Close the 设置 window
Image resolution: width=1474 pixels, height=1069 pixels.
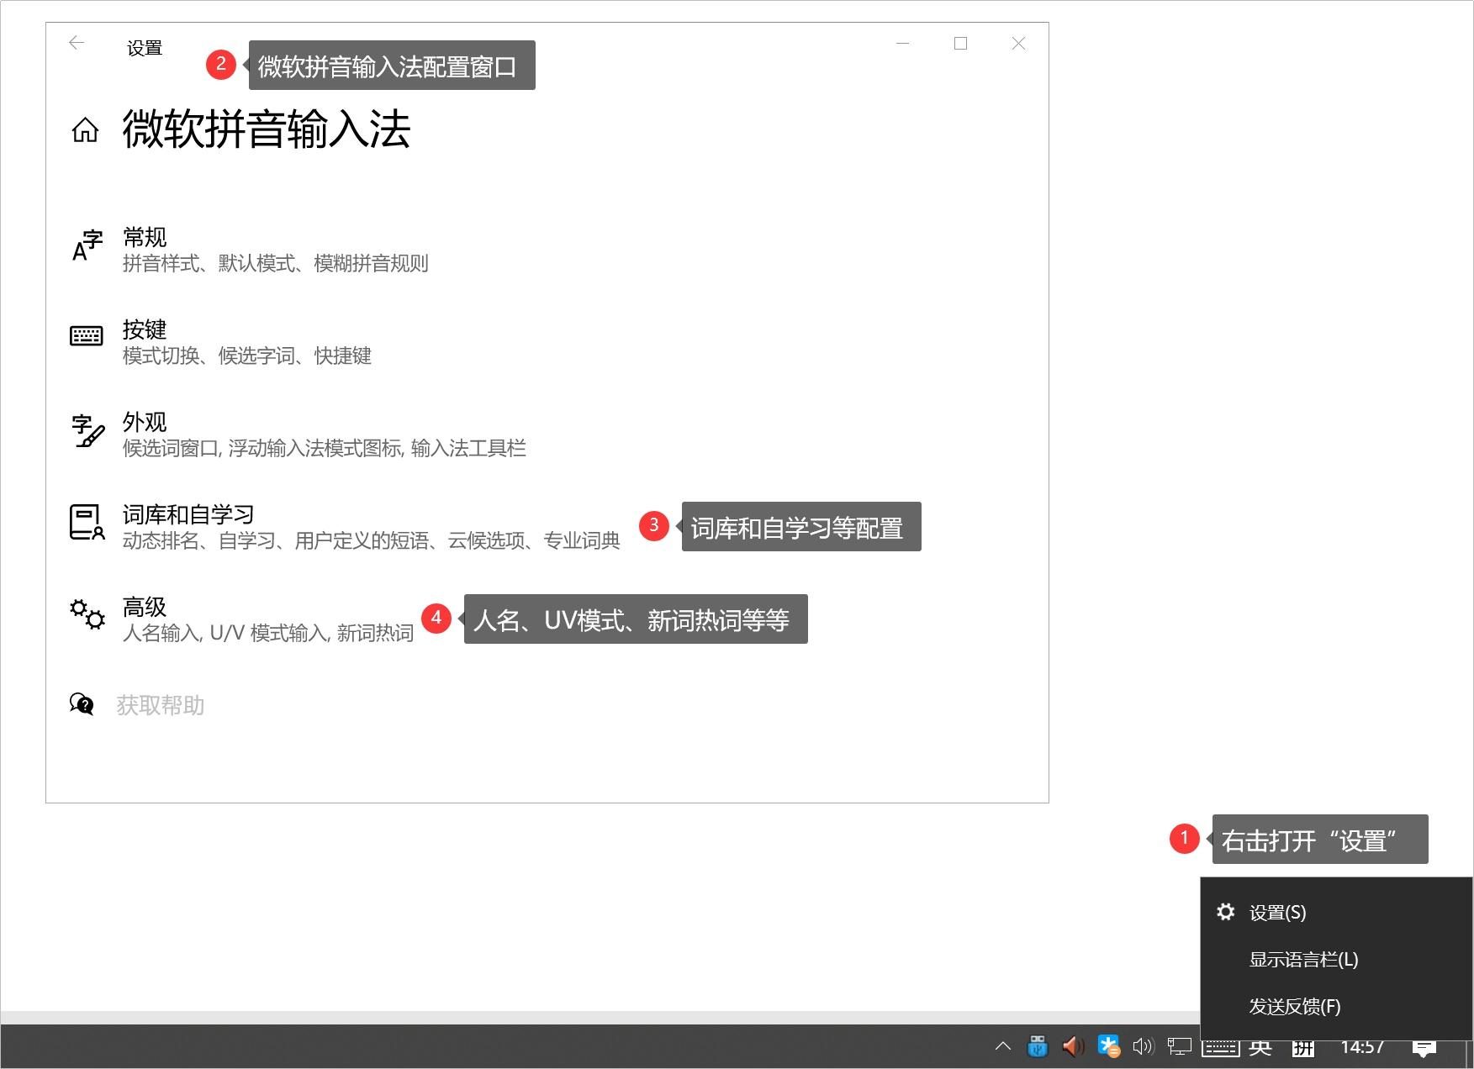[x=1018, y=43]
